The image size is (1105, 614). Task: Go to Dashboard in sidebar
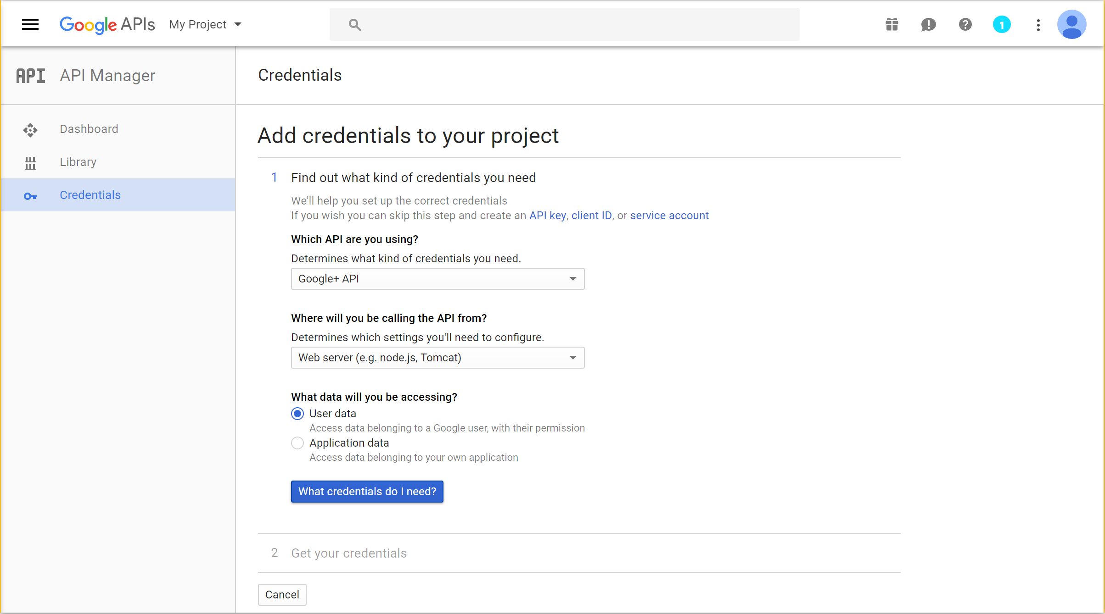(x=118, y=129)
